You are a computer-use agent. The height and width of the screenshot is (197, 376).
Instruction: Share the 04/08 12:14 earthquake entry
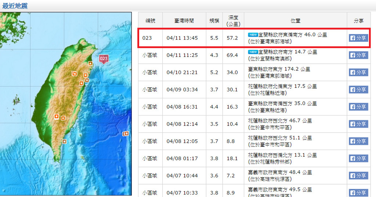[x=358, y=124]
